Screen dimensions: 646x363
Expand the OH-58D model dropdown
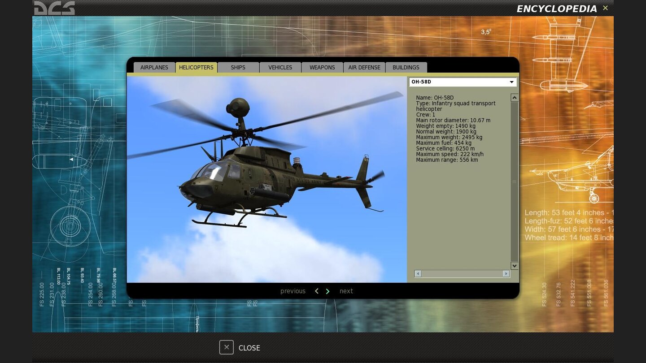click(x=463, y=82)
